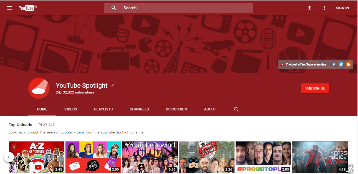Open the #PROUDTOPLAY video thumbnail
The image size is (358, 174).
click(263, 157)
